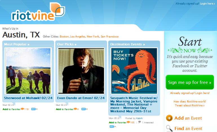
Task: Click the RT retweet icon under the Evan Dando event
Action: point(84,109)
